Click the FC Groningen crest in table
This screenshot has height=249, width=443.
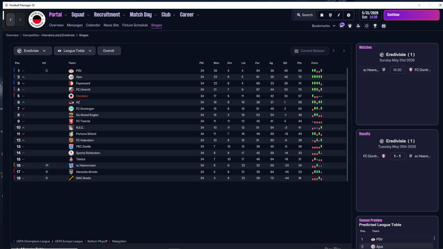click(71, 109)
